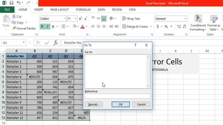Switch to the PAGE LAYOUT tab

[60, 10]
